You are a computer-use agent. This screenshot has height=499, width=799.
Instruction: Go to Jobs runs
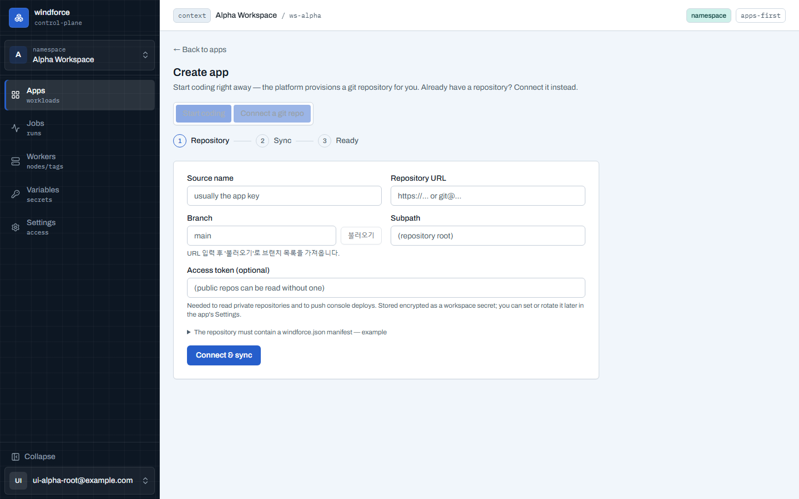coord(80,128)
